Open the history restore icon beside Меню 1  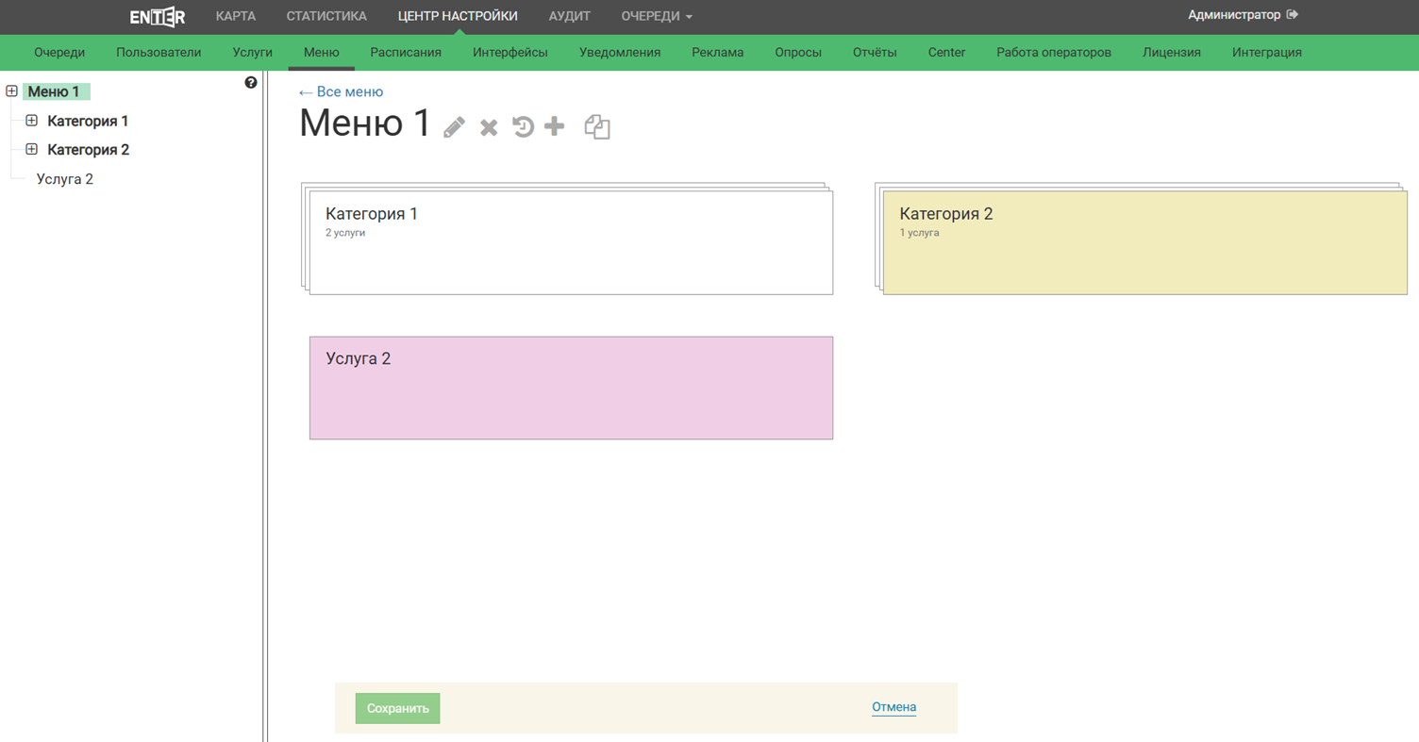523,126
